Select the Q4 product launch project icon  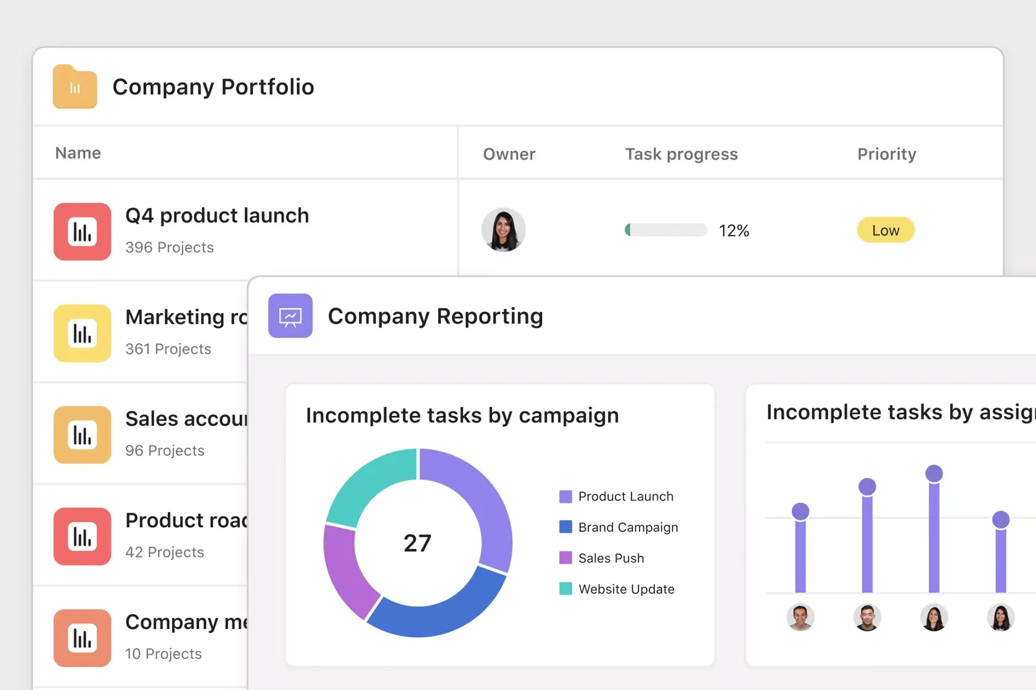pos(82,232)
